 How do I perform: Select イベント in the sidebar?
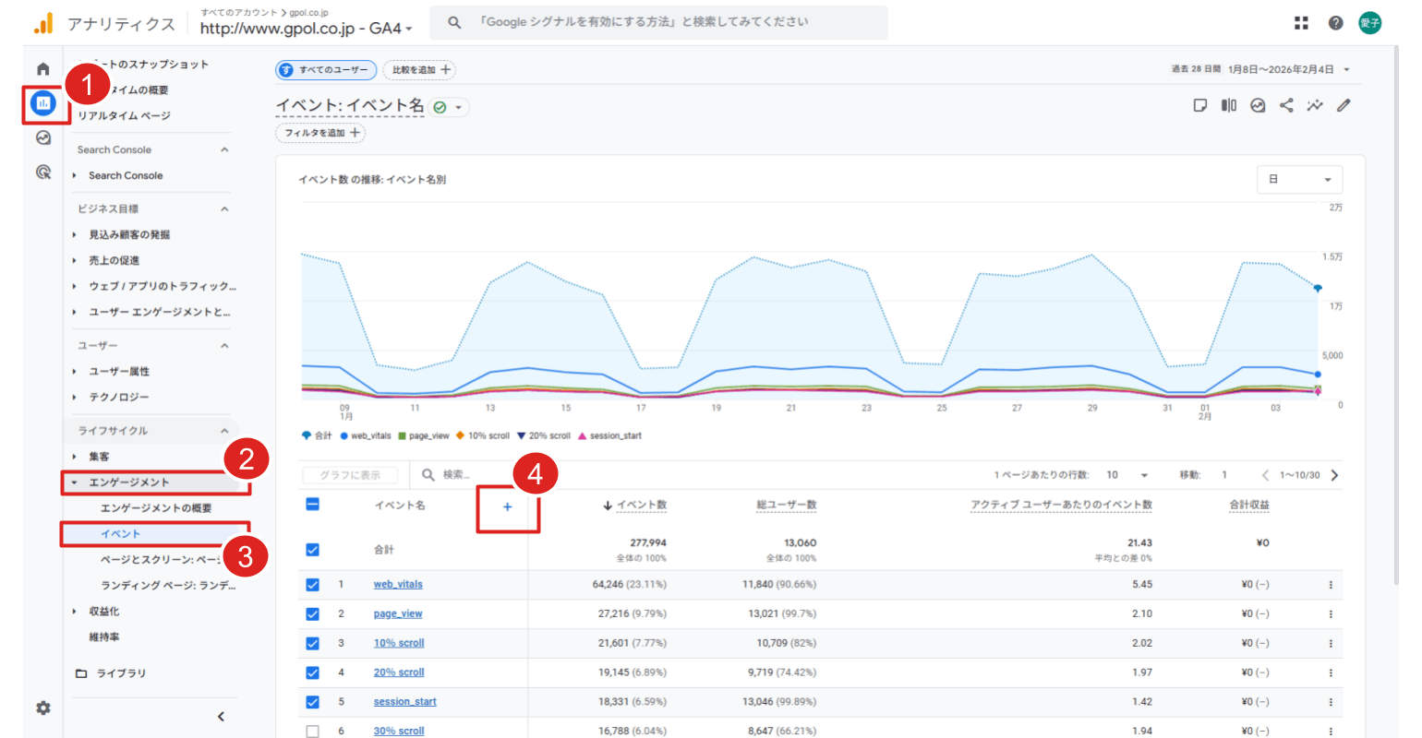click(121, 534)
